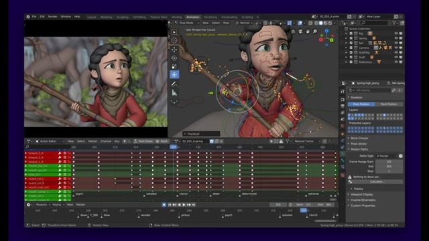Open the Render menu

(52, 17)
